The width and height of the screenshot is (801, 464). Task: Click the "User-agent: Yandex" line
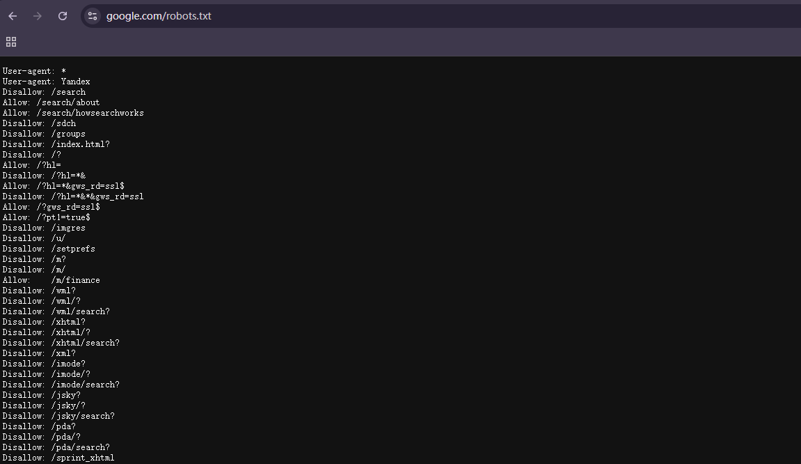click(x=46, y=82)
